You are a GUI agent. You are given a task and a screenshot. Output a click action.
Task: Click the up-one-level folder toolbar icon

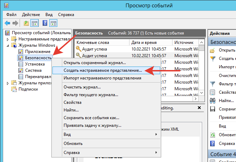pos(26,23)
